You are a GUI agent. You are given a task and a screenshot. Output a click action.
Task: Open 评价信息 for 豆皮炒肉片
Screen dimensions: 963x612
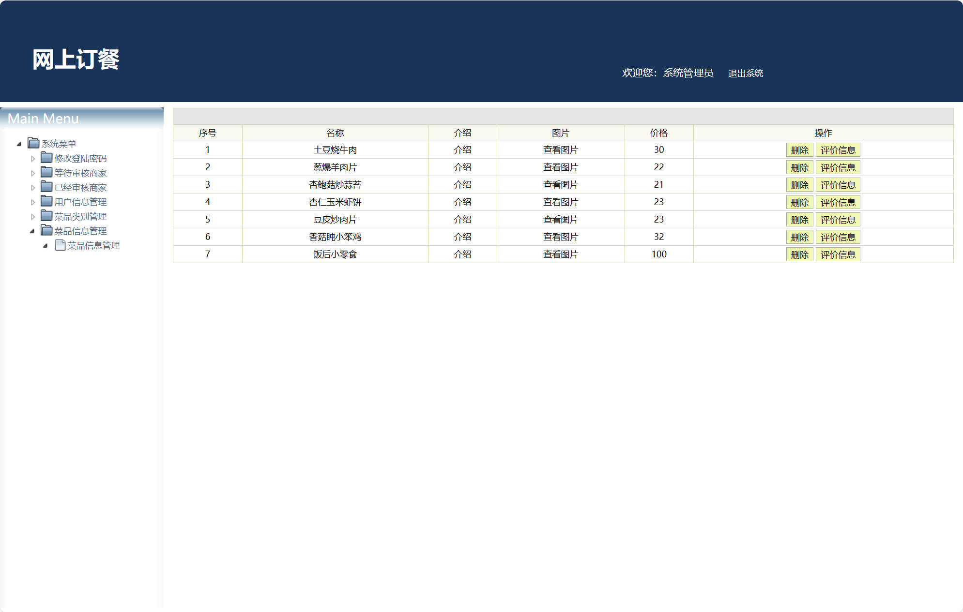(838, 219)
